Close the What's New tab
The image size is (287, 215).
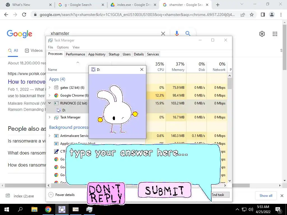pyautogui.click(x=50, y=5)
